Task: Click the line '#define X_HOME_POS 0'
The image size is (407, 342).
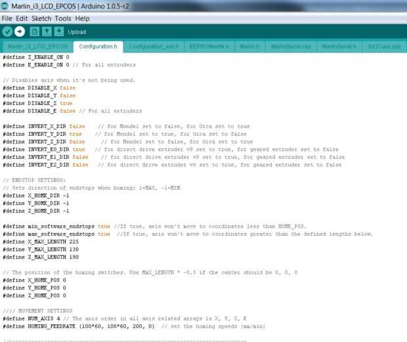Action: pos(35,280)
